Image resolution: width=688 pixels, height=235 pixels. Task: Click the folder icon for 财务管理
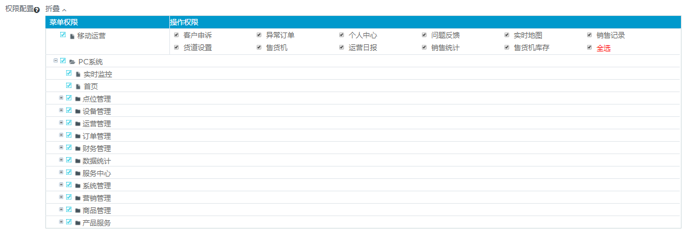point(78,148)
